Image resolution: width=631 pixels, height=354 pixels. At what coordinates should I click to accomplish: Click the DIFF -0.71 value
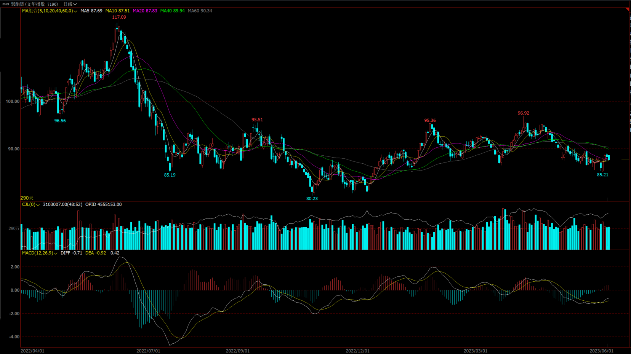[x=71, y=253]
